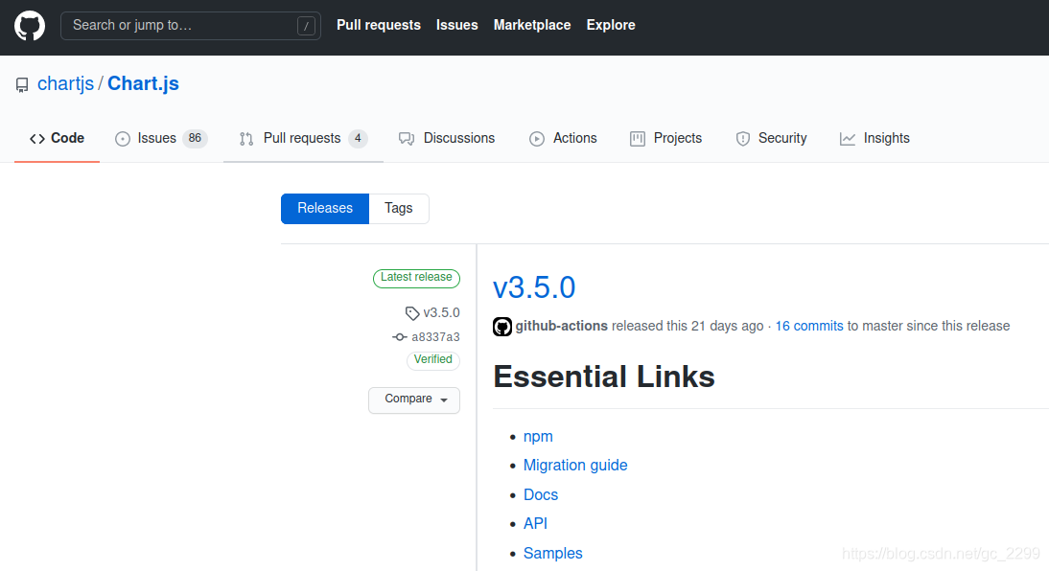Click the Pull requests tab branch icon
This screenshot has width=1049, height=571.
tap(246, 138)
